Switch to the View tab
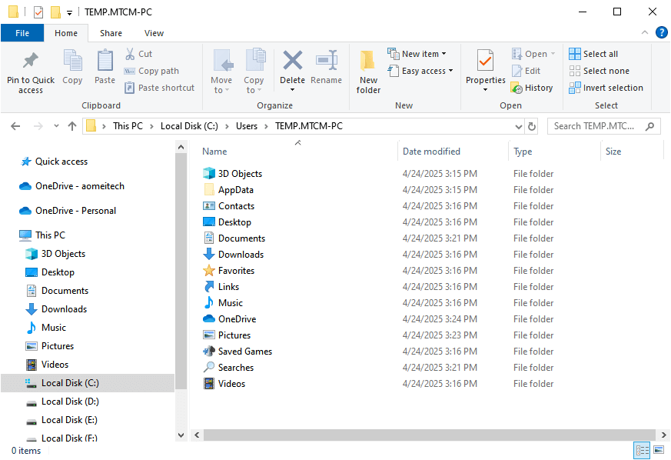Screen dimensions: 671x460 pos(154,33)
